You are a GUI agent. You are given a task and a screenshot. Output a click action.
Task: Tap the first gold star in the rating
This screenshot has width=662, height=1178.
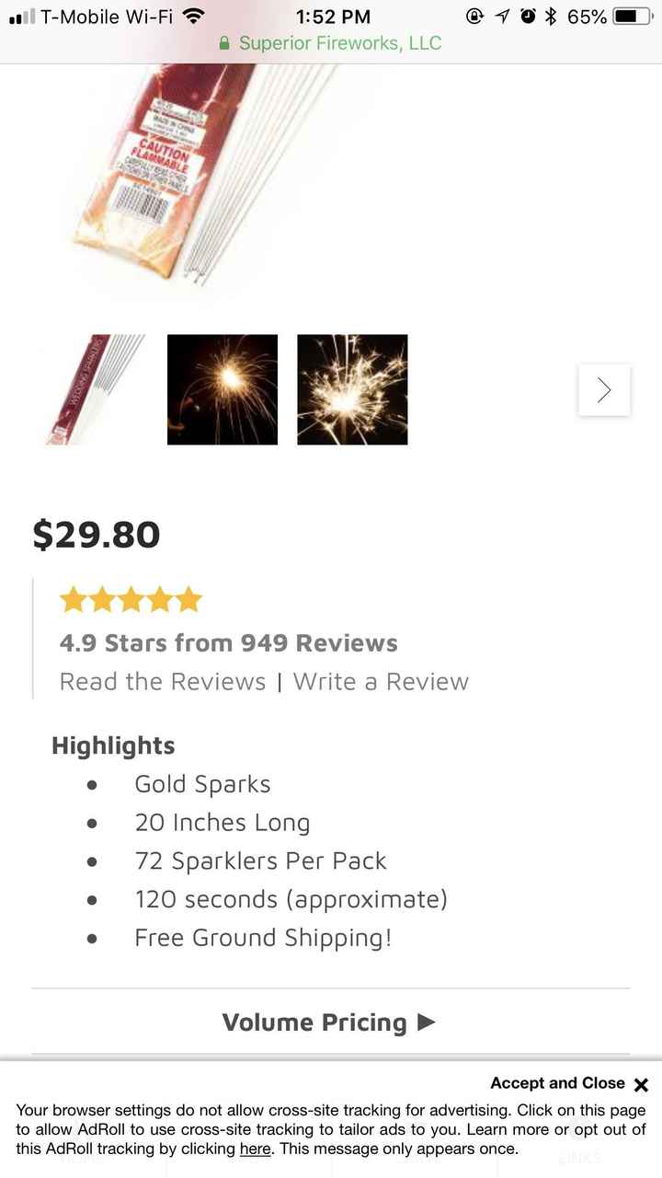click(x=71, y=598)
